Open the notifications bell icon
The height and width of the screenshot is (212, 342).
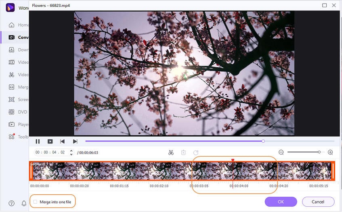[x=24, y=203]
